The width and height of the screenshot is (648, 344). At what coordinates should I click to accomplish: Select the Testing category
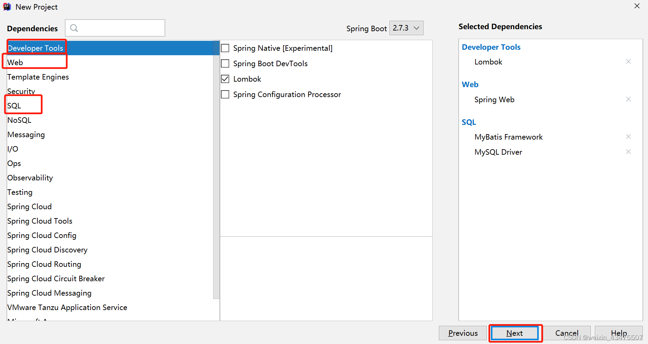[x=110, y=192]
